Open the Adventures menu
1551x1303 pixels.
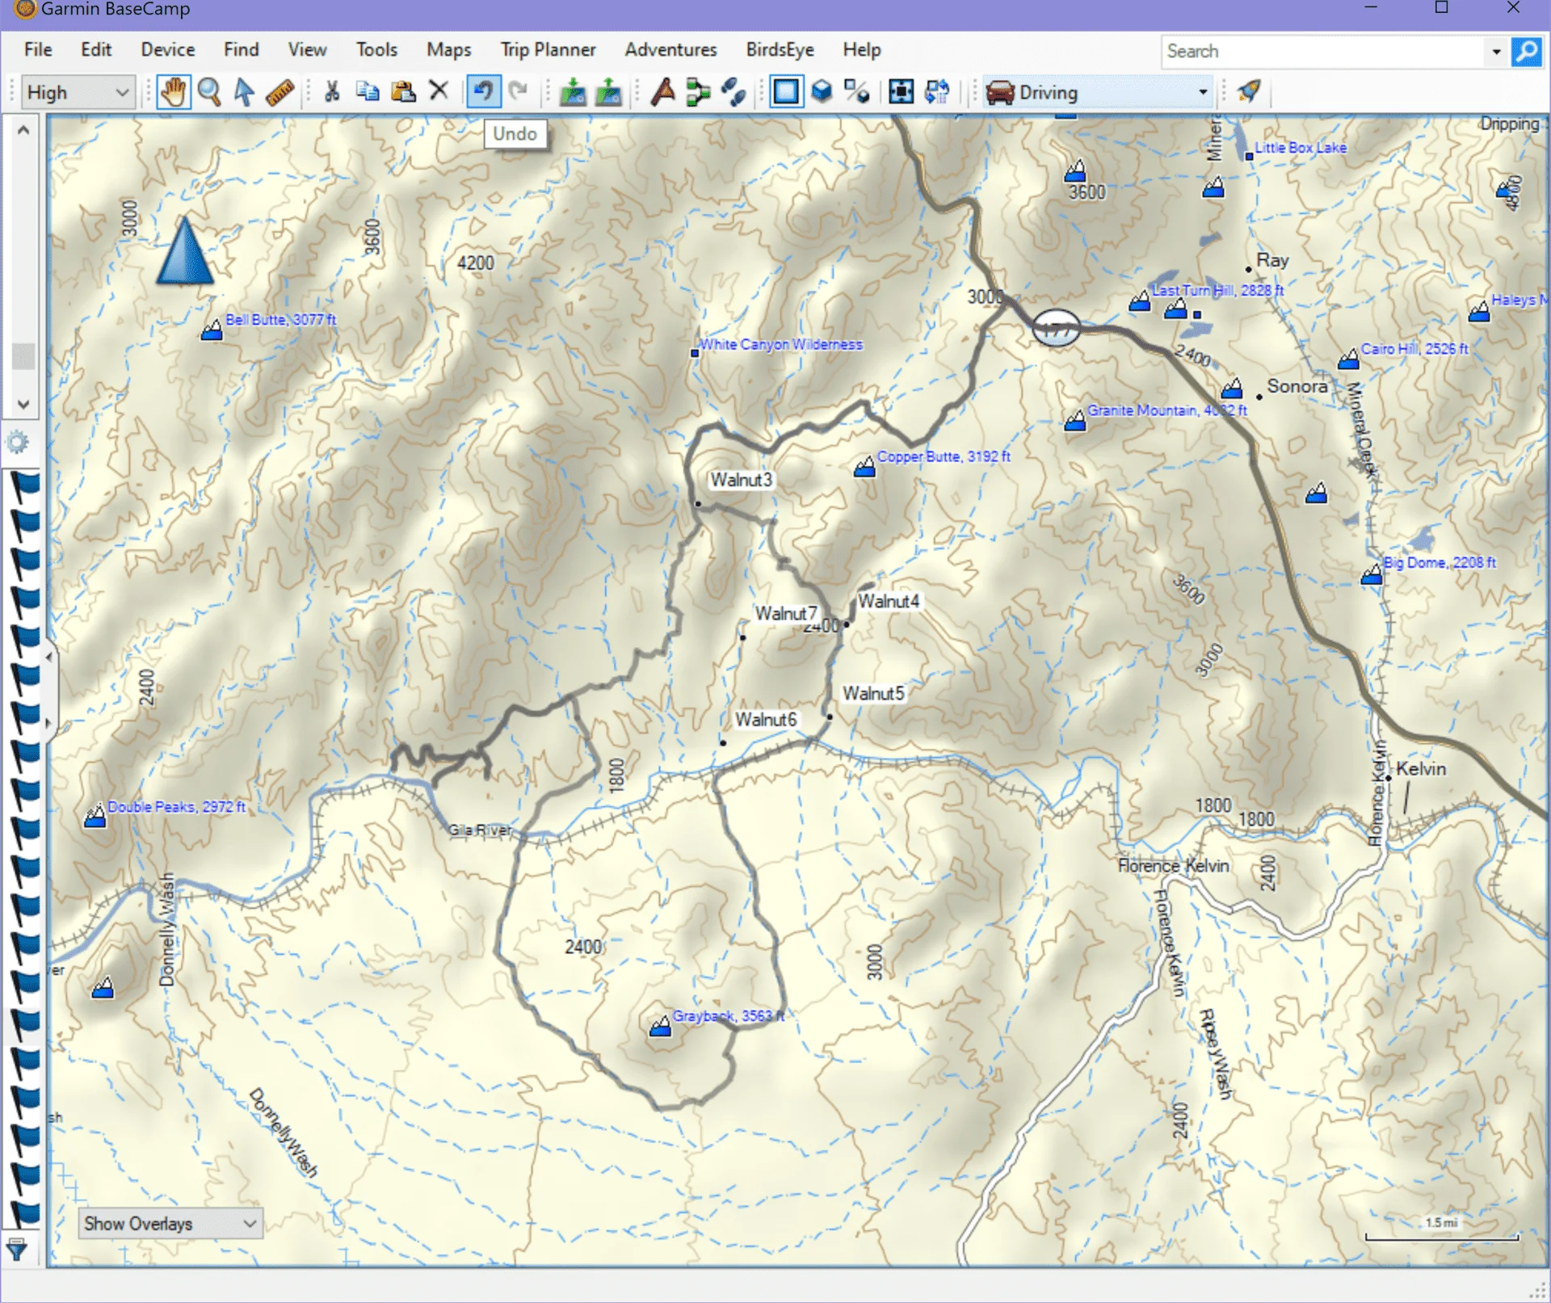[x=670, y=49]
